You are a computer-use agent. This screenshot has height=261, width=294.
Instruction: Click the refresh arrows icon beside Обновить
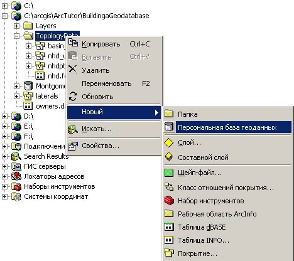[x=73, y=97]
